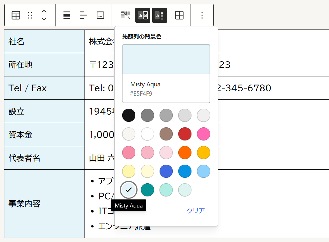329x242 pixels.
Task: Click the table block type icon
Action: (x=16, y=15)
